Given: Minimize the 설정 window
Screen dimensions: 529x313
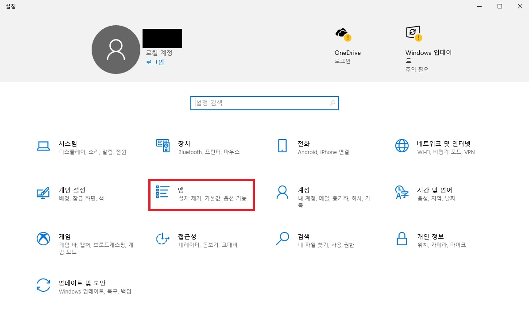Looking at the screenshot, I should pos(479,6).
